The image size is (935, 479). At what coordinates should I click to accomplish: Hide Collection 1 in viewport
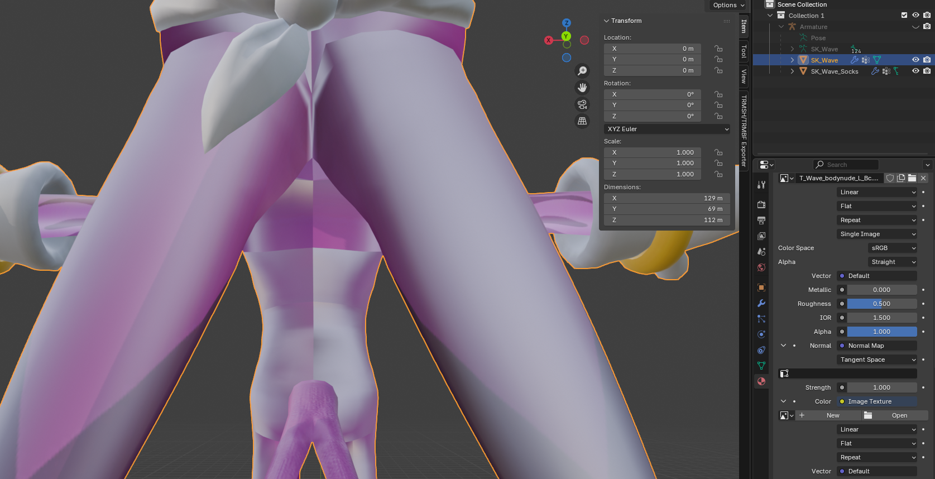click(915, 15)
